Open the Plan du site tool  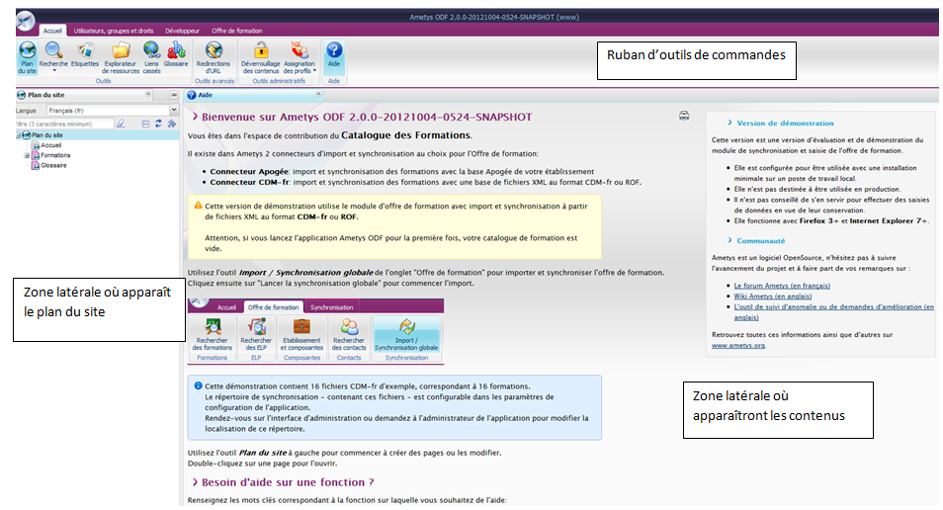[27, 55]
